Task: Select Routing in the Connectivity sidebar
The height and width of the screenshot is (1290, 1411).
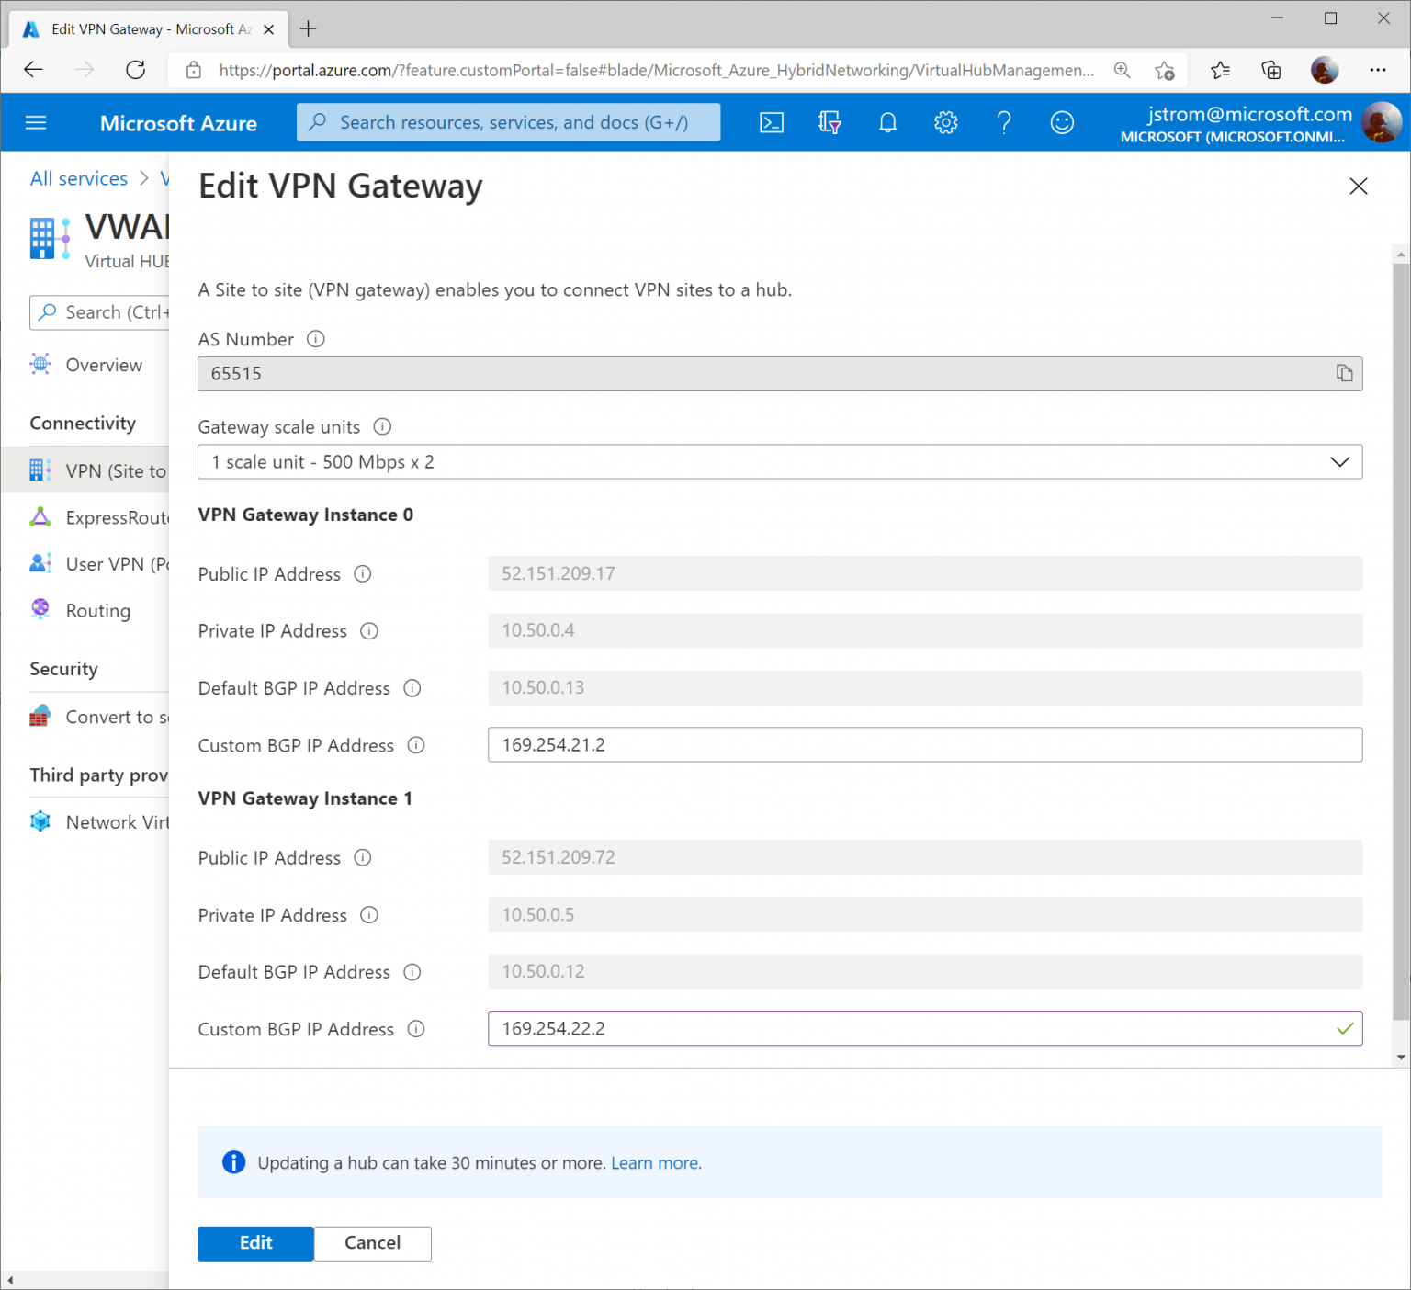Action: tap(96, 609)
